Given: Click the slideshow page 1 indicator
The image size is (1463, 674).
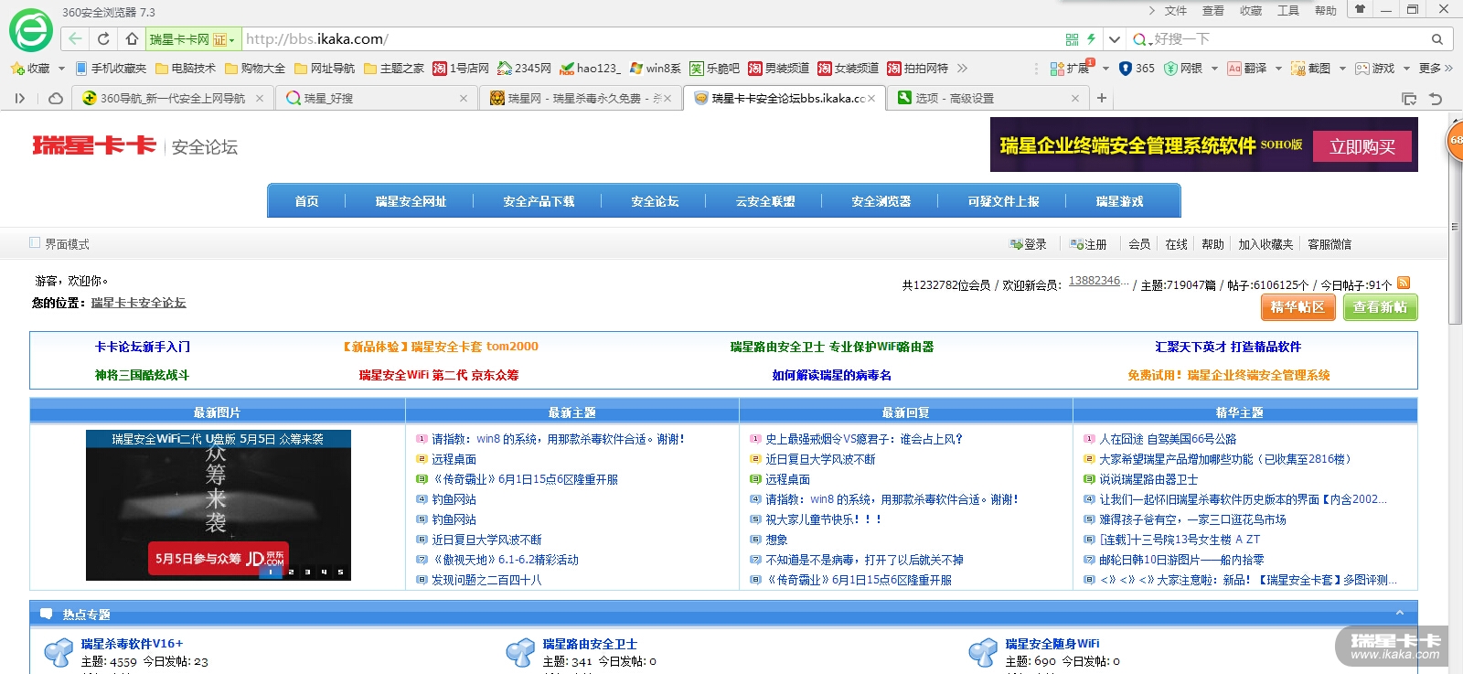Looking at the screenshot, I should tap(271, 572).
